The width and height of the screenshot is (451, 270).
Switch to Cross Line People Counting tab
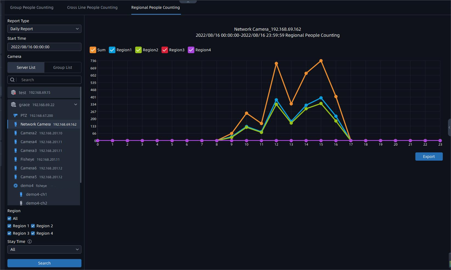point(92,7)
